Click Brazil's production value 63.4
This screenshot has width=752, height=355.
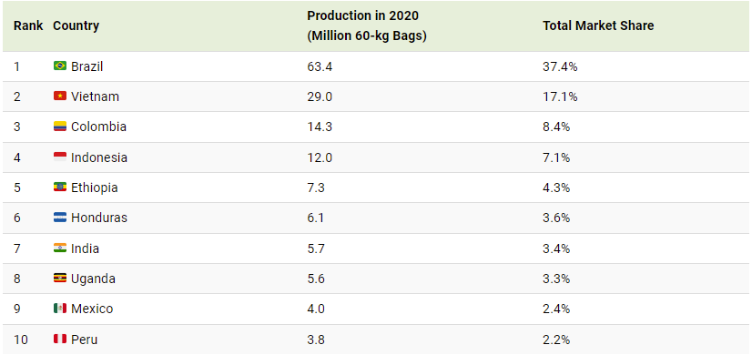point(320,66)
